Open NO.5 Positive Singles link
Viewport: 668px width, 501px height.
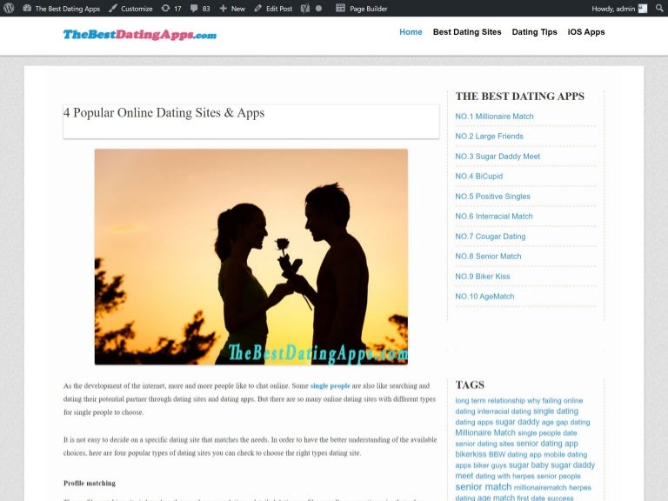coord(492,197)
